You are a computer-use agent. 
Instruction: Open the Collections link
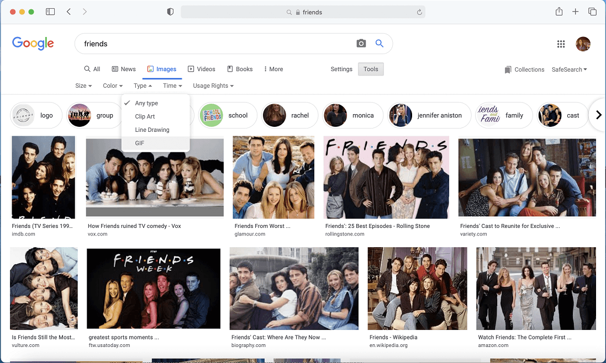(x=524, y=70)
